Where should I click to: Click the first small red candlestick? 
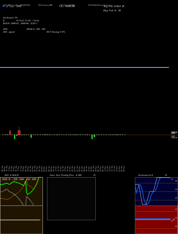pos(10,133)
